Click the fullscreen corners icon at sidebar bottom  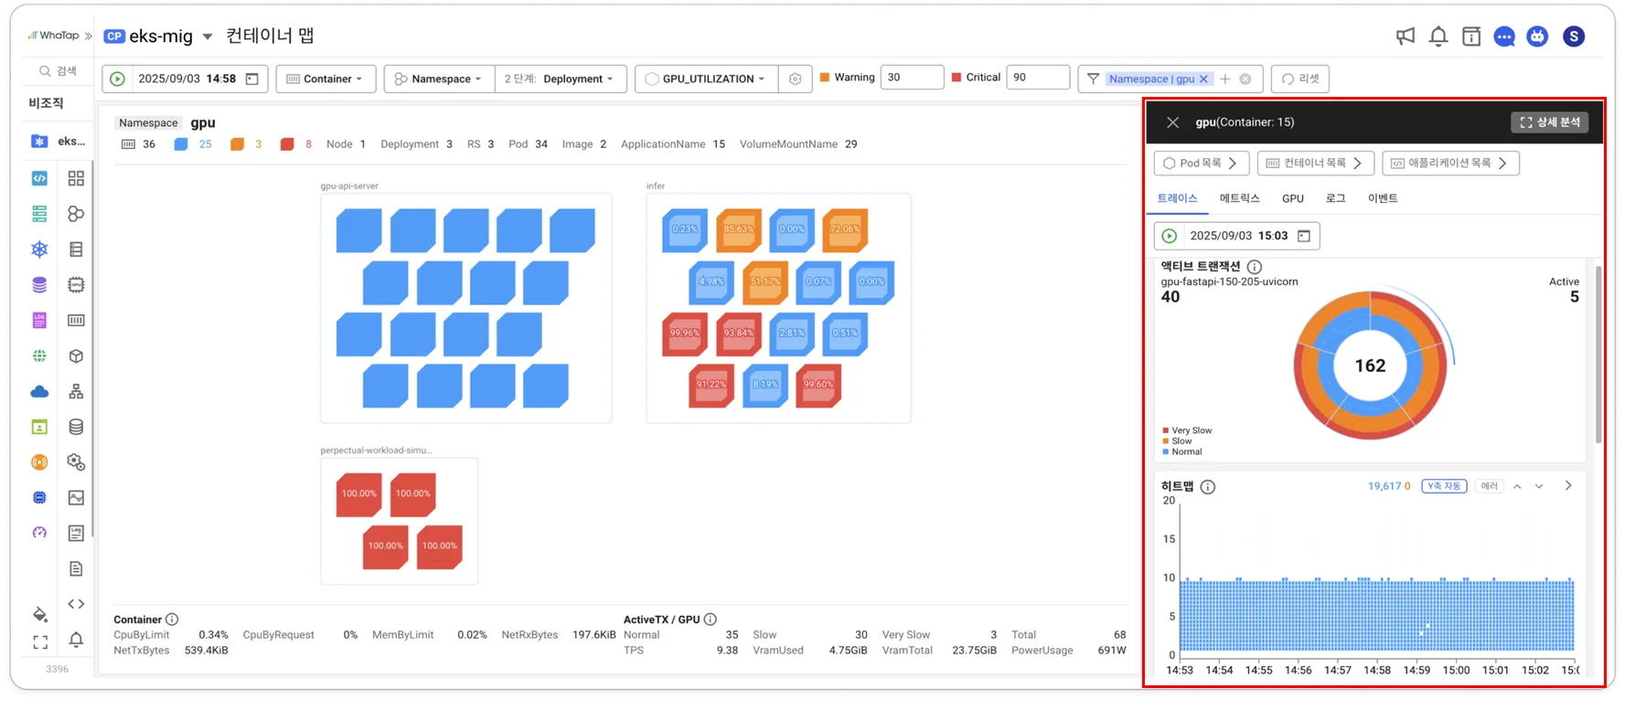tap(40, 642)
